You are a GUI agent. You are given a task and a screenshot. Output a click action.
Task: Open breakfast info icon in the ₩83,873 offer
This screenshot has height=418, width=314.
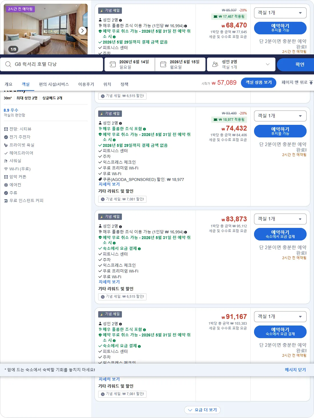(186, 232)
